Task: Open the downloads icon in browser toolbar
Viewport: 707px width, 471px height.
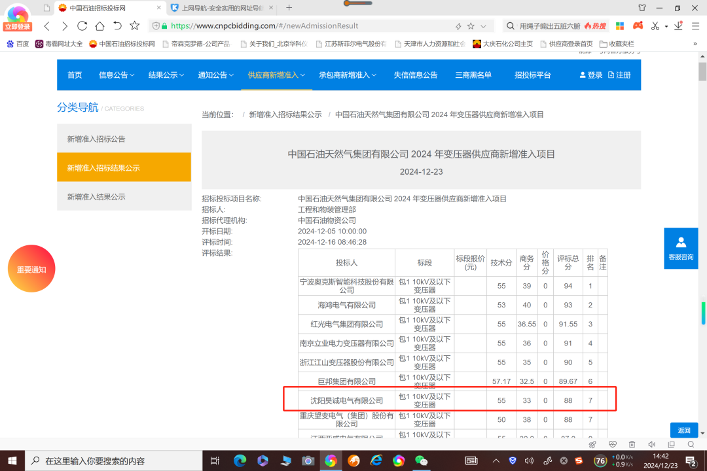Action: [679, 26]
